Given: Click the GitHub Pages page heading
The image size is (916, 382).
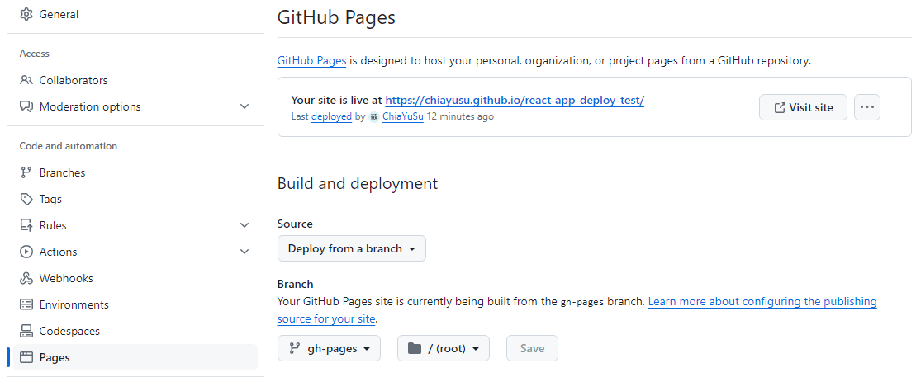Looking at the screenshot, I should coord(336,17).
